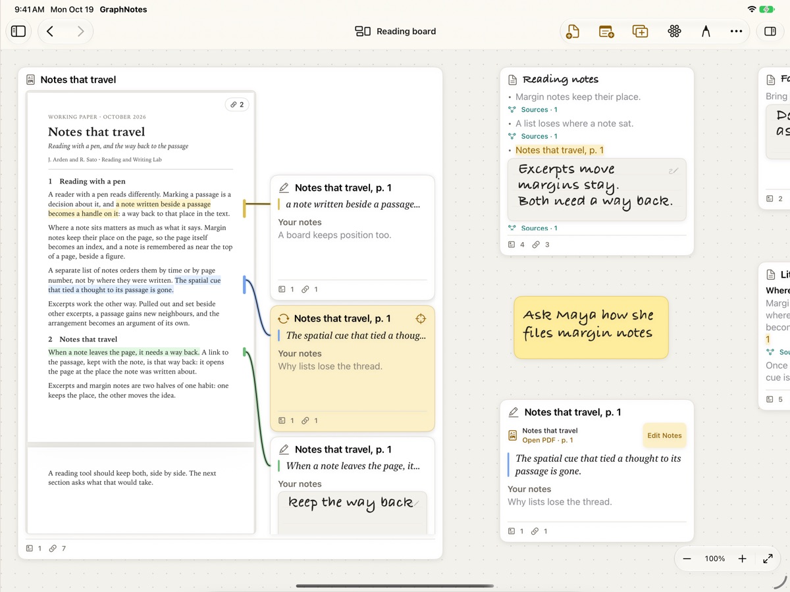
Task: Open the link count badge showing 2
Action: pyautogui.click(x=237, y=105)
